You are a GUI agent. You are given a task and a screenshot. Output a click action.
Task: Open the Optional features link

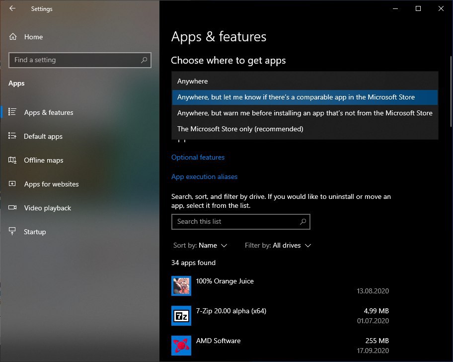pyautogui.click(x=198, y=157)
